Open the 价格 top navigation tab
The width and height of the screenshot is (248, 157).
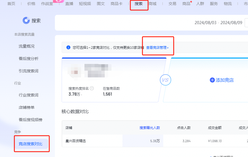pyautogui.click(x=31, y=4)
